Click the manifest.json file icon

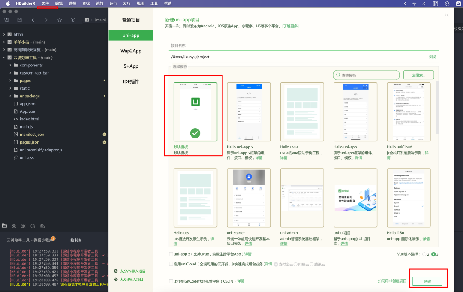click(x=16, y=134)
